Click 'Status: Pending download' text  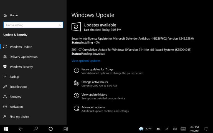point(88,54)
